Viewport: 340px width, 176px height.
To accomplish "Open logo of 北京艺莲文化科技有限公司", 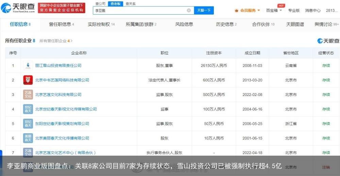I will pyautogui.click(x=28, y=95).
